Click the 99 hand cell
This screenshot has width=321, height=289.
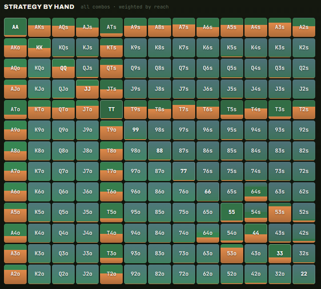136,130
